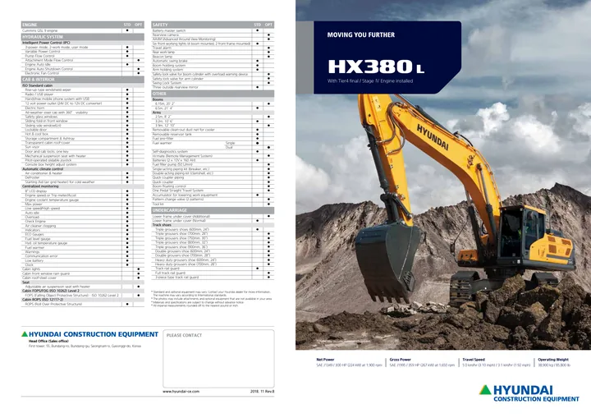Click the 'Max power' row
The width and height of the screenshot is (591, 418).
(83, 204)
